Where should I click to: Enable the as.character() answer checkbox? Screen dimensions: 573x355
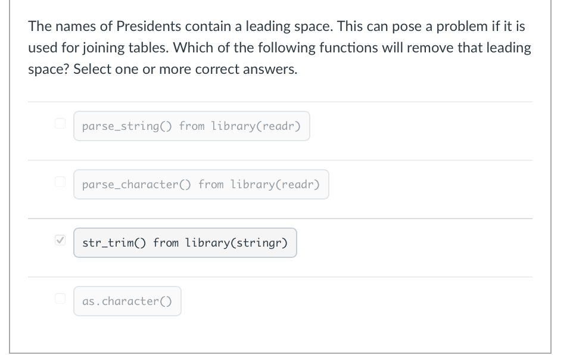pyautogui.click(x=60, y=299)
